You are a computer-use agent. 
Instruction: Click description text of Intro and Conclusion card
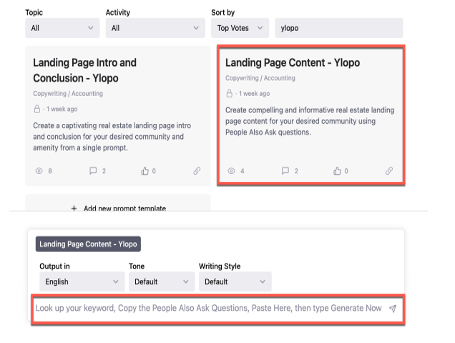112,137
